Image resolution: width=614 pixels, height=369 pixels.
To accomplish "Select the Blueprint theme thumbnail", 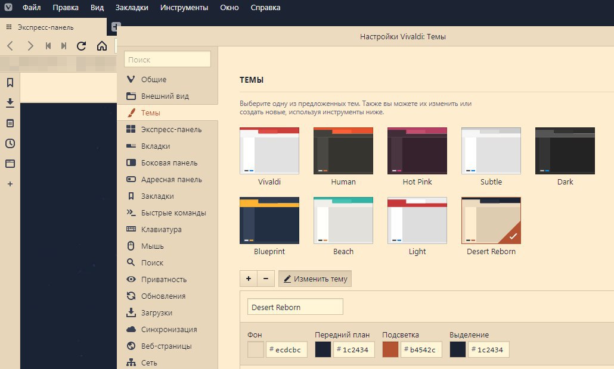I will (269, 220).
